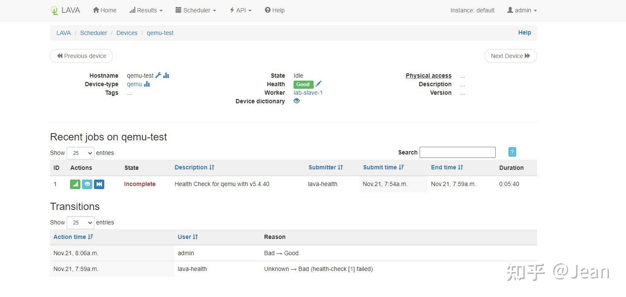Open bar chart report beside qemu device-type
The image size is (626, 297).
[147, 84]
